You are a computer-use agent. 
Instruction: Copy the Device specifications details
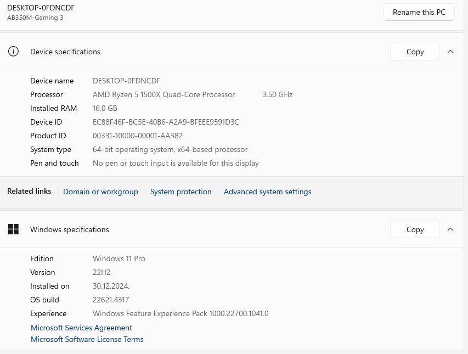pyautogui.click(x=415, y=52)
